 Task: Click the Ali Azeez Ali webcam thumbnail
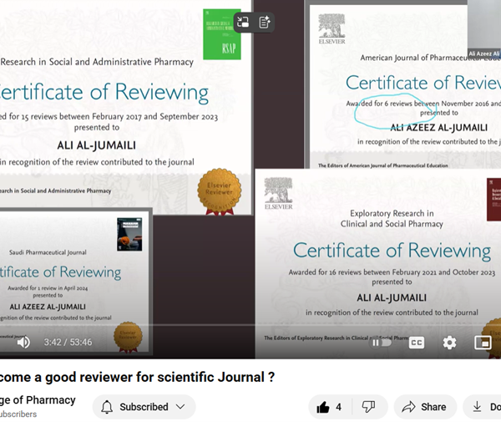pos(484,28)
